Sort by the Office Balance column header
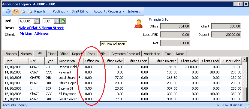Viewport: 250px width, 109px height. click(163, 61)
